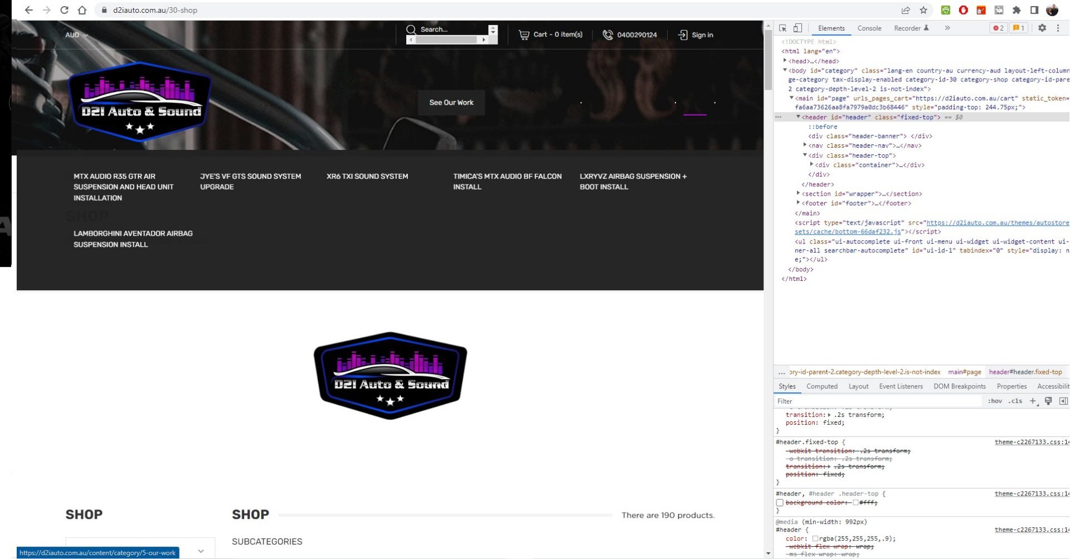Open the Recorder tab
The image size is (1070, 559).
pos(911,28)
